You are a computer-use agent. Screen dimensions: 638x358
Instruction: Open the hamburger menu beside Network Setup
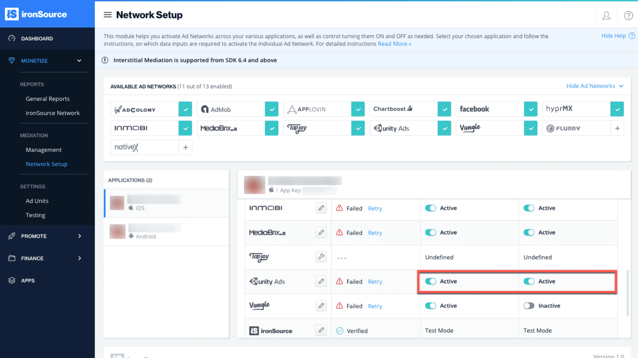(107, 15)
